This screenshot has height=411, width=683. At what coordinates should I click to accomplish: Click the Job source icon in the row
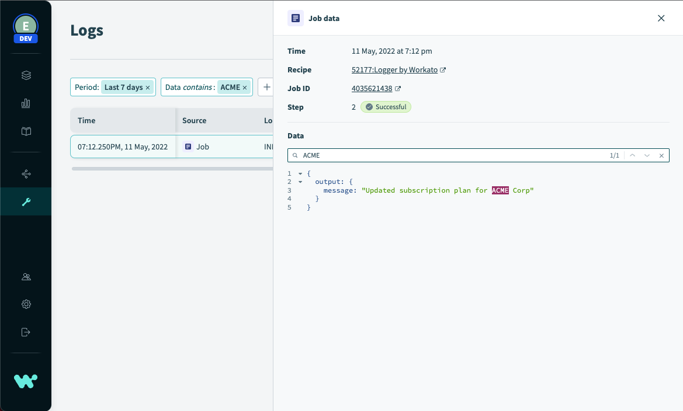pos(188,147)
